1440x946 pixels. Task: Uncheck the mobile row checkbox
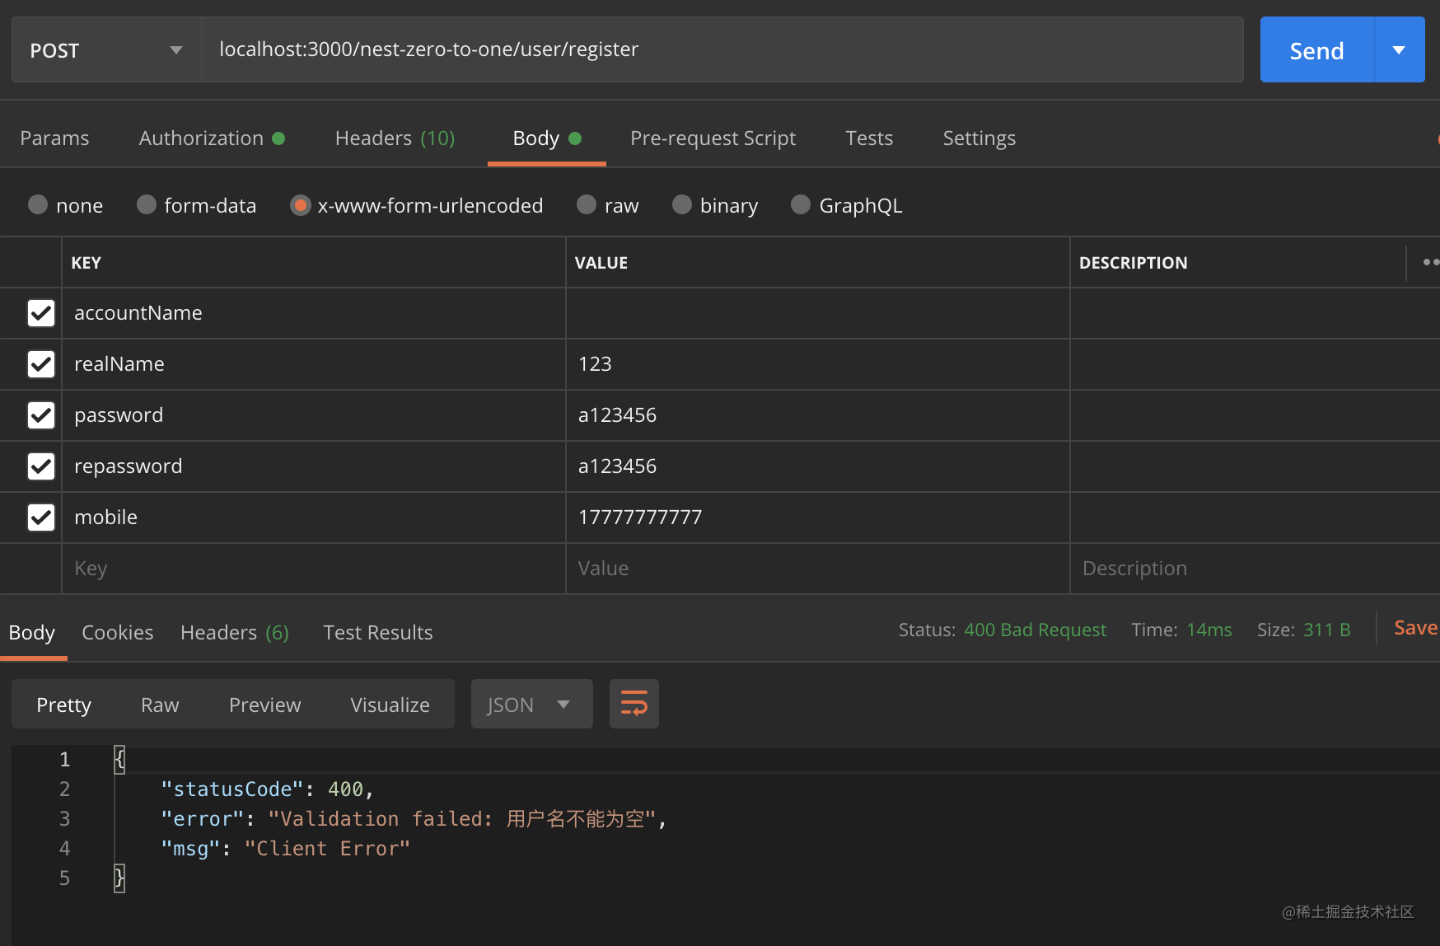[x=41, y=517]
